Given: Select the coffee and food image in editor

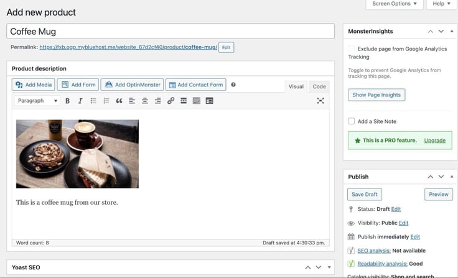Looking at the screenshot, I should (77, 154).
